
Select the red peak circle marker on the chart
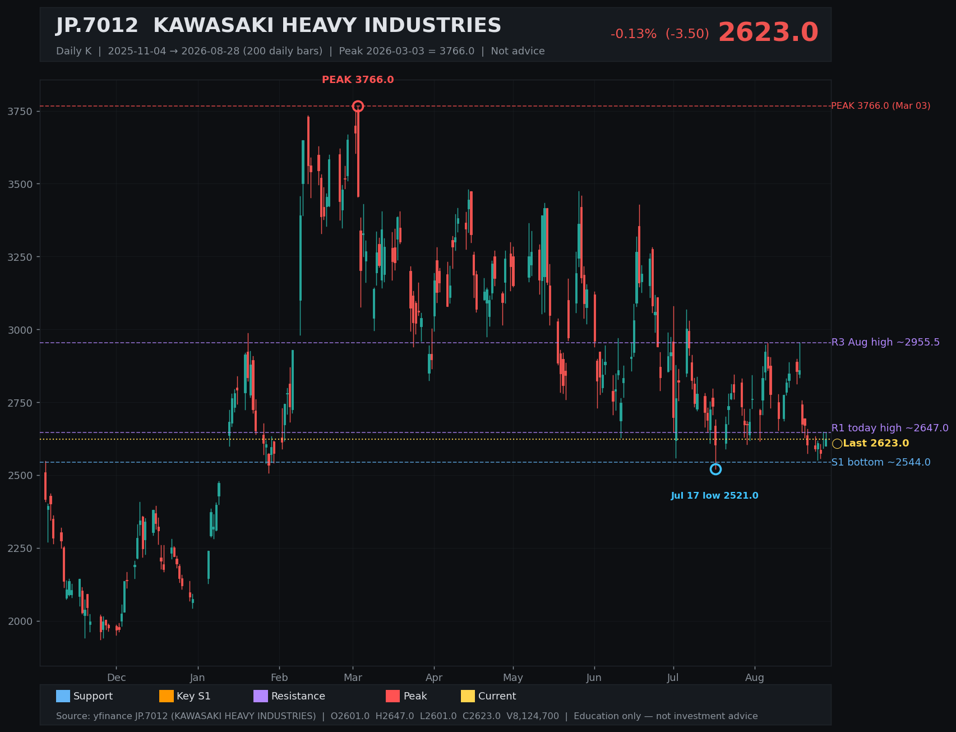358,107
